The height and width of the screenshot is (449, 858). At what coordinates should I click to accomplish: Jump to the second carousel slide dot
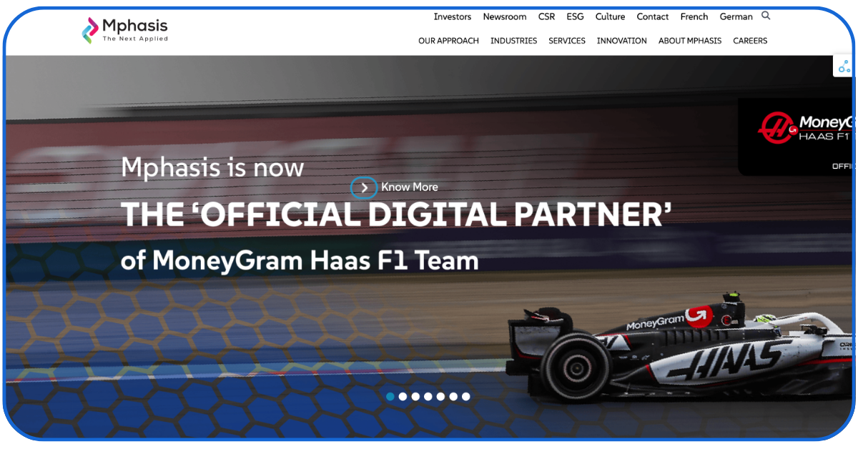click(x=403, y=396)
